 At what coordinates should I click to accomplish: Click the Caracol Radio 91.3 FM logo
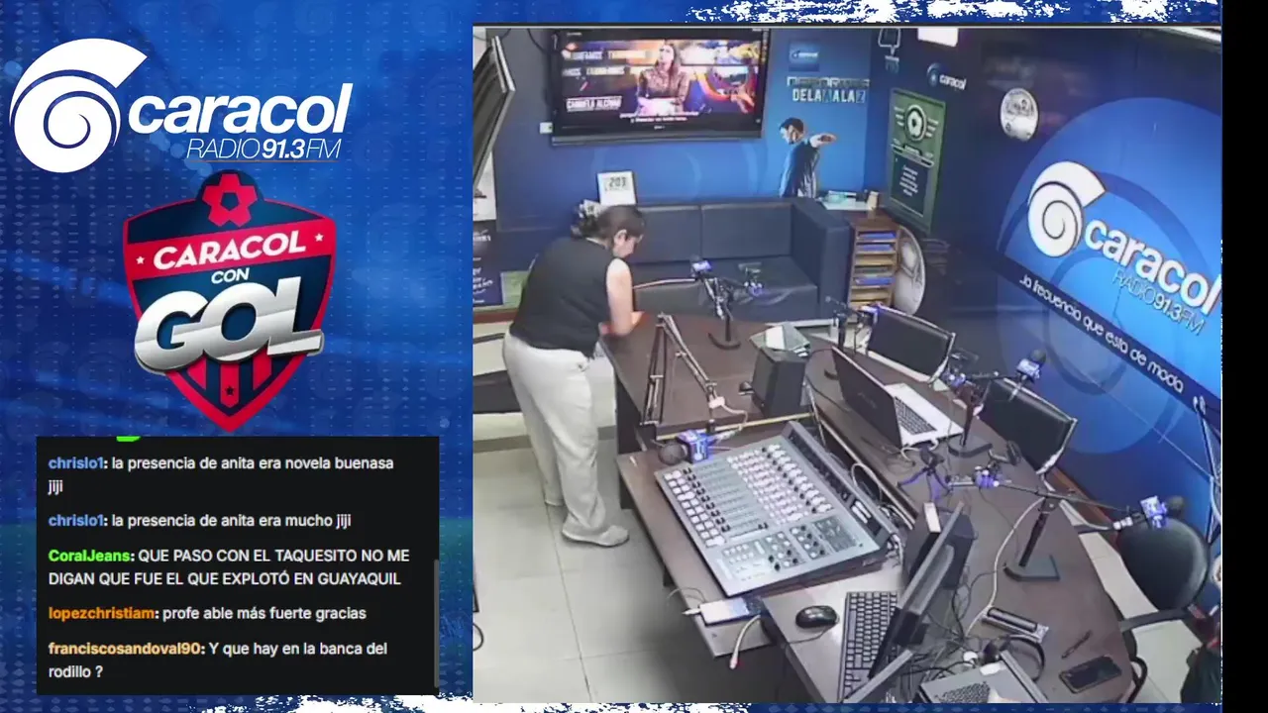pyautogui.click(x=181, y=106)
